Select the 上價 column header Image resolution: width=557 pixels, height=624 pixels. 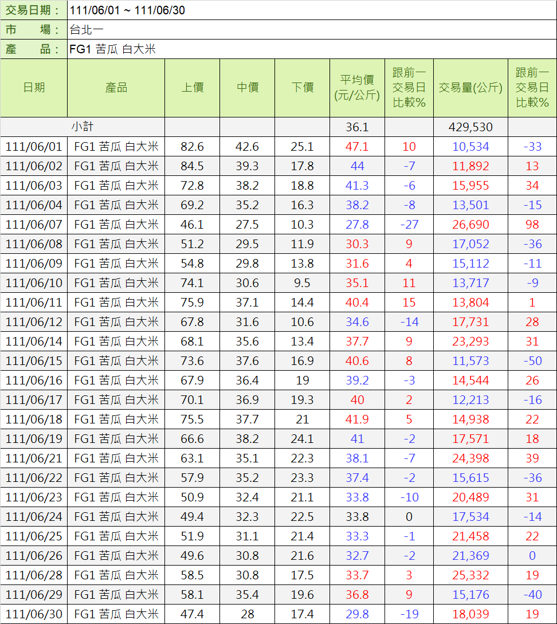[x=192, y=88]
